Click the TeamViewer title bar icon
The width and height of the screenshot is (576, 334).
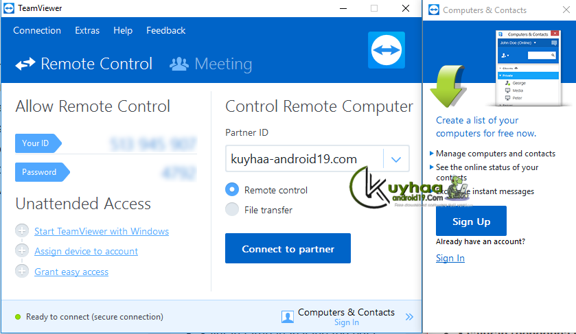[9, 8]
